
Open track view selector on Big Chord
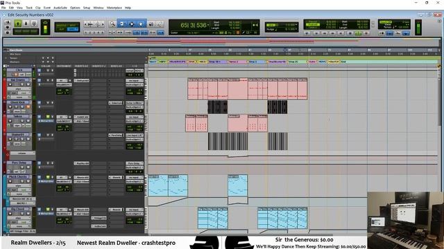(x=19, y=219)
